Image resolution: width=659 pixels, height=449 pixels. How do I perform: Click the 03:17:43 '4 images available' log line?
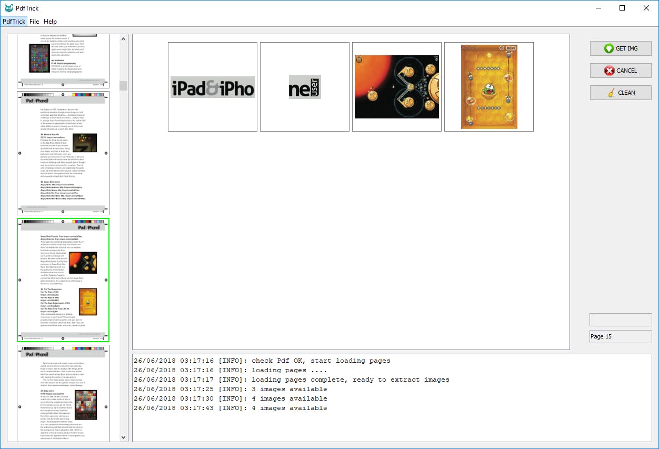[230, 408]
